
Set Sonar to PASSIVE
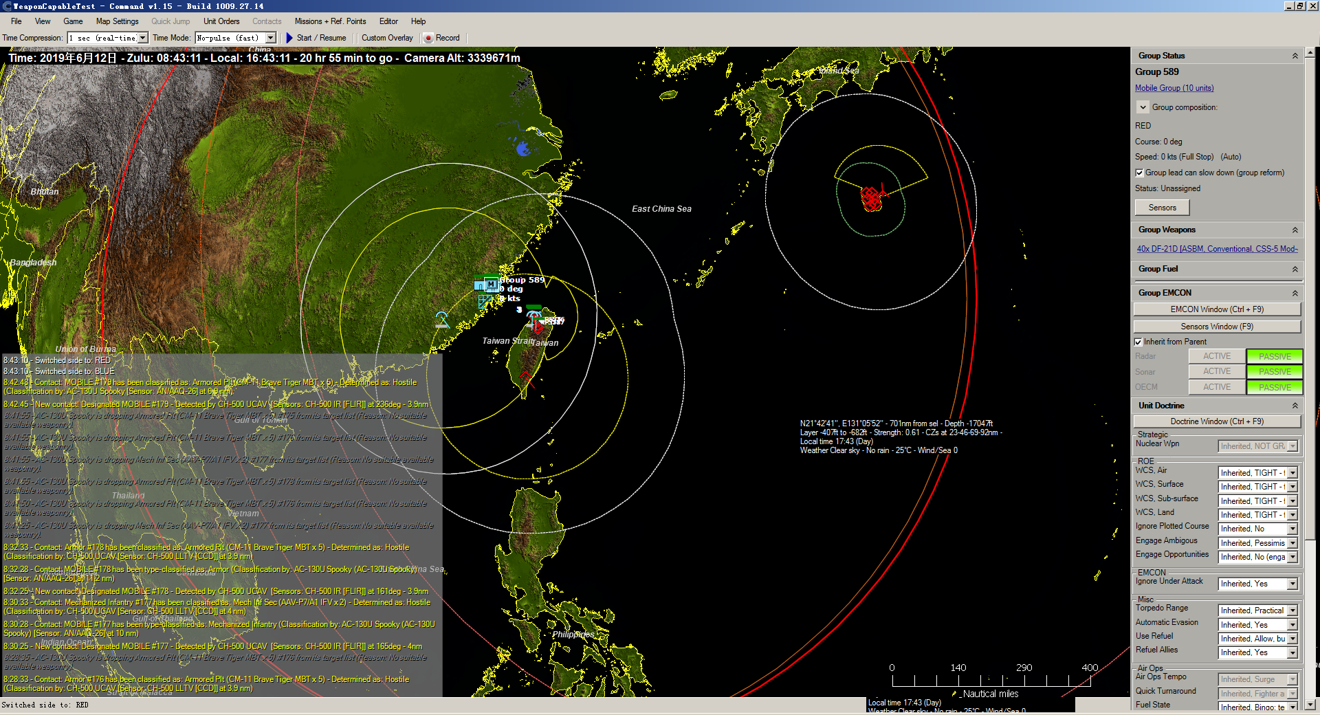(1275, 371)
